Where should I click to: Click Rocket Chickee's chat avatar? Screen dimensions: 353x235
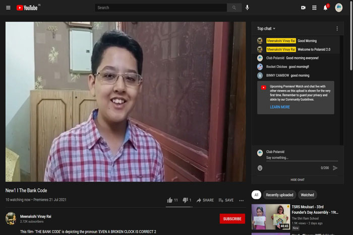pos(260,67)
